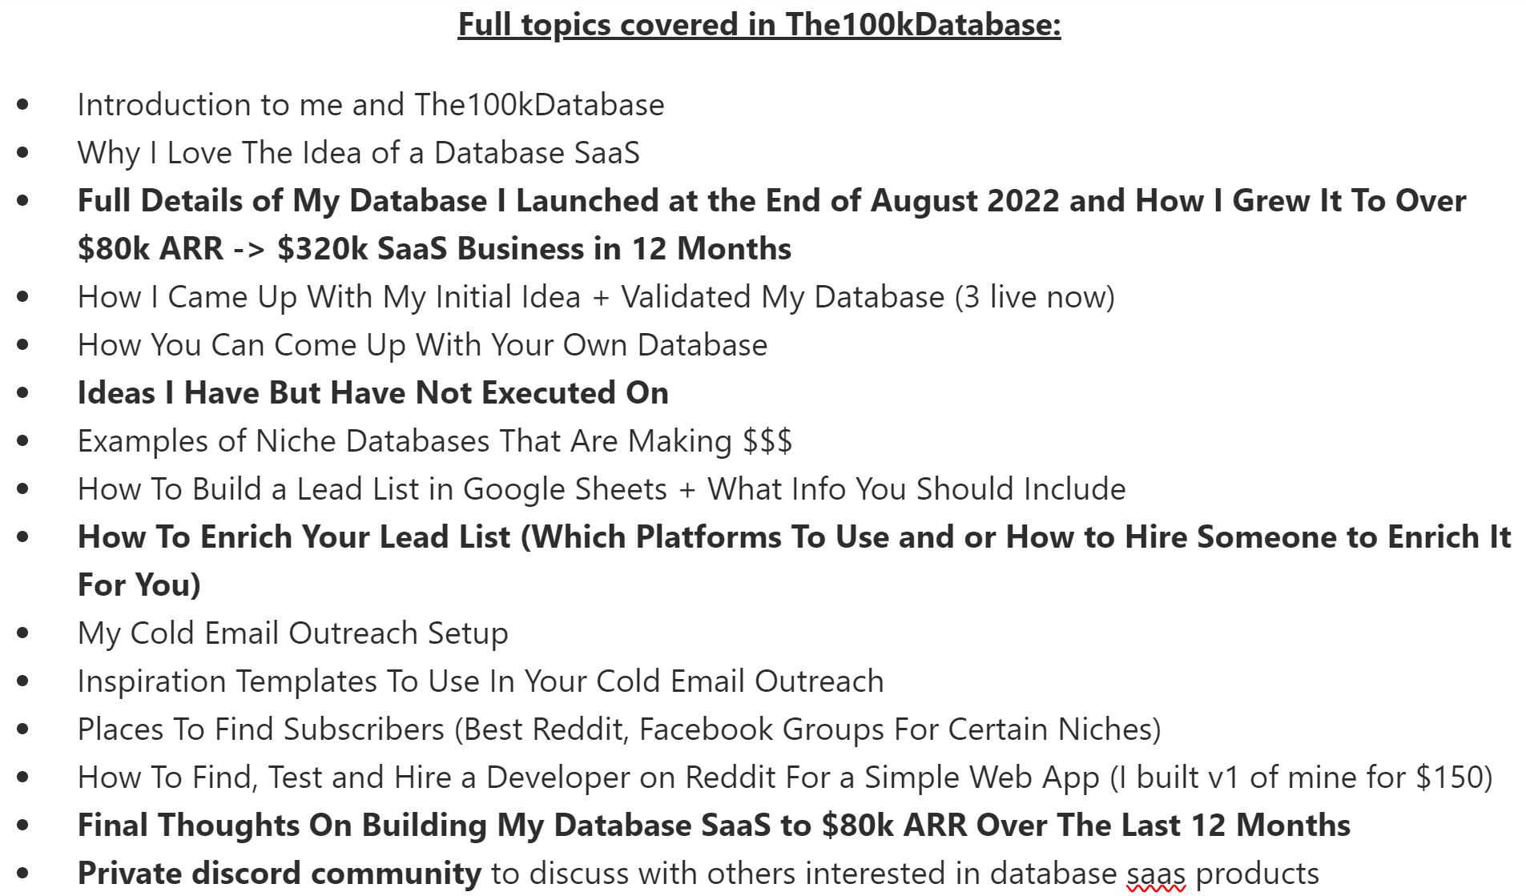
Task: Click the underlined heading "Full topics covered in The100kDatabase"
Action: 759,25
